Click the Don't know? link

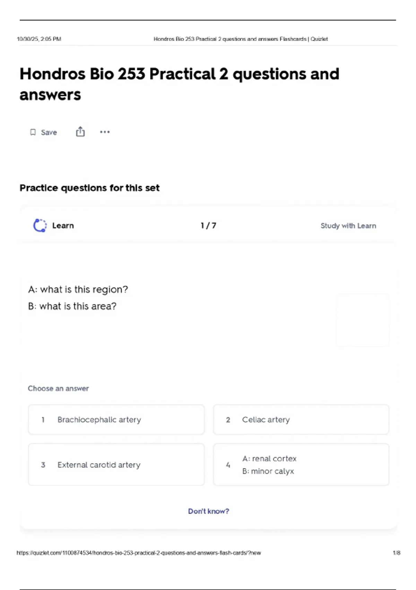208,511
